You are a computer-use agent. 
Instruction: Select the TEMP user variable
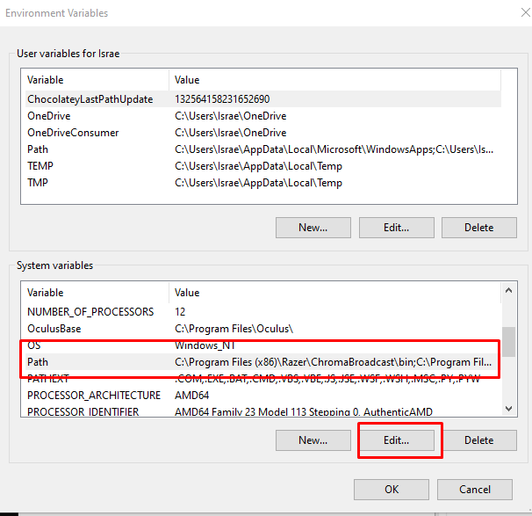40,166
